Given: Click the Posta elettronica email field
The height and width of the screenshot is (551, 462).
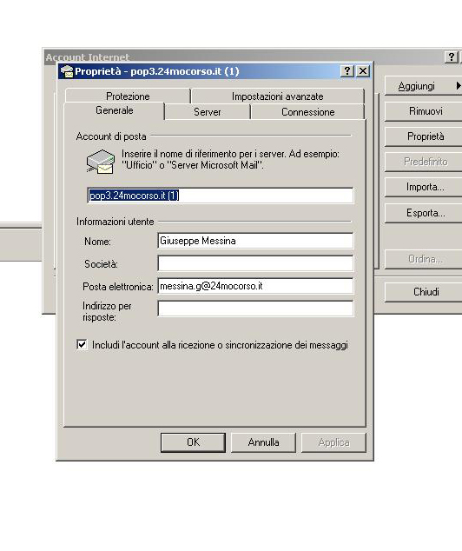Looking at the screenshot, I should click(255, 286).
